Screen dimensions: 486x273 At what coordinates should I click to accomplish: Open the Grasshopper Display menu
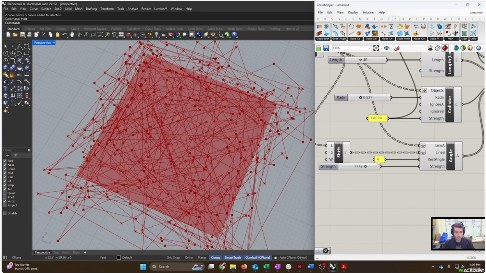(353, 13)
